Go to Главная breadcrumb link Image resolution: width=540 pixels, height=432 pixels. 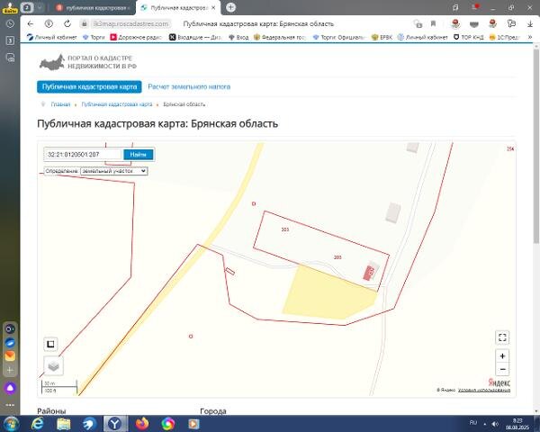(x=60, y=104)
